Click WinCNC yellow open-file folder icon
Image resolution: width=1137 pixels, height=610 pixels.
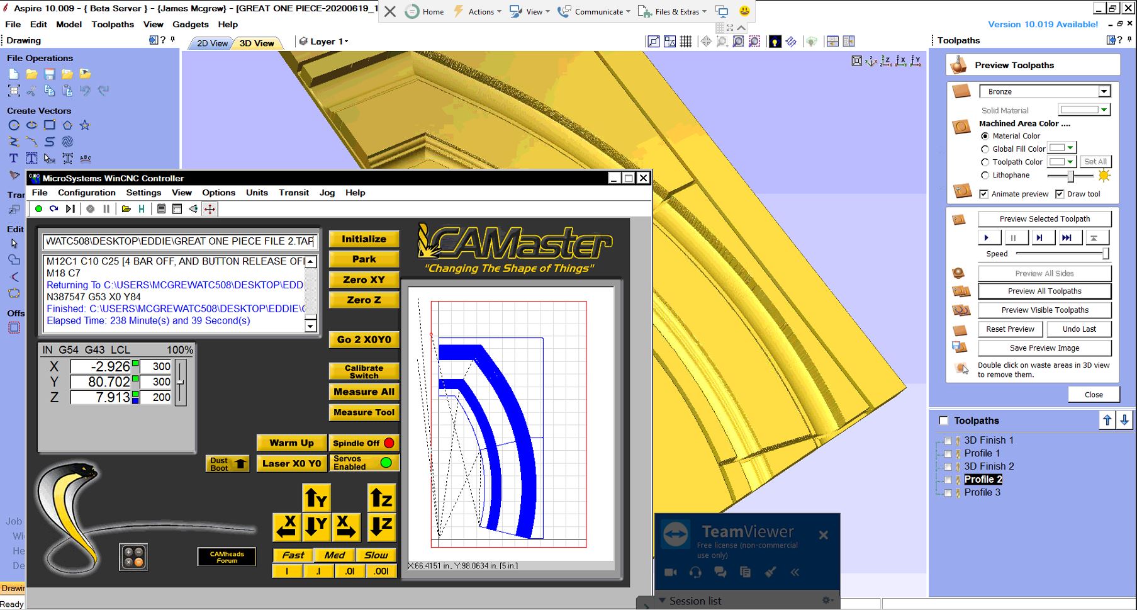tap(126, 209)
